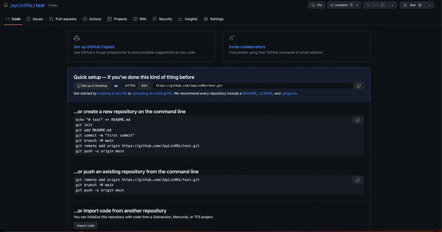This screenshot has width=442, height=232.
Task: Open the Pull requests tab
Action: click(x=63, y=19)
